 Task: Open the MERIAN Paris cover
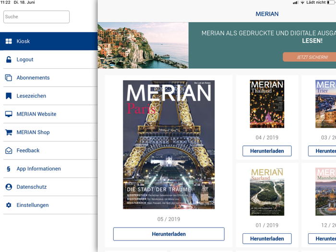pos(168,144)
